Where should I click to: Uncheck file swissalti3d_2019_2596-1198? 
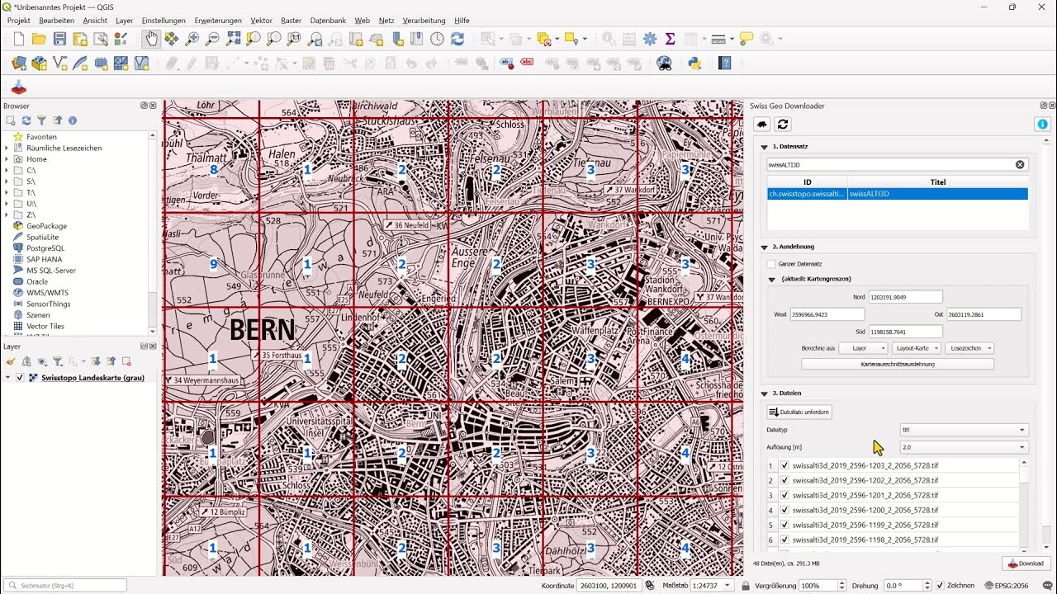click(x=784, y=540)
